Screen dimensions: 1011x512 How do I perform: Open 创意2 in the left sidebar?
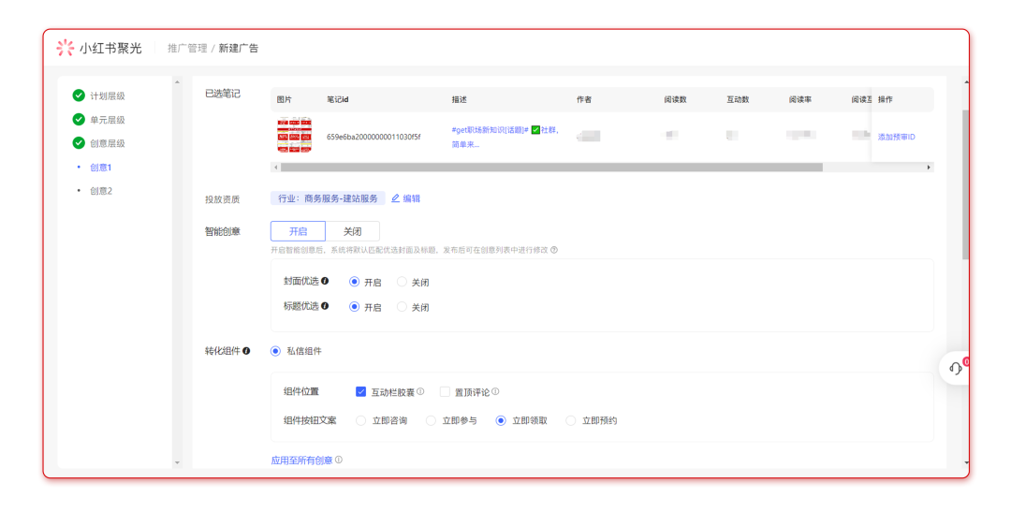pyautogui.click(x=100, y=191)
